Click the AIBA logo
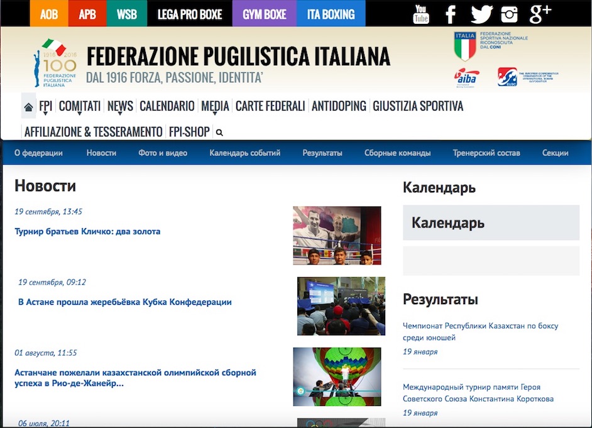Viewport: 592px width, 428px height. [x=465, y=77]
